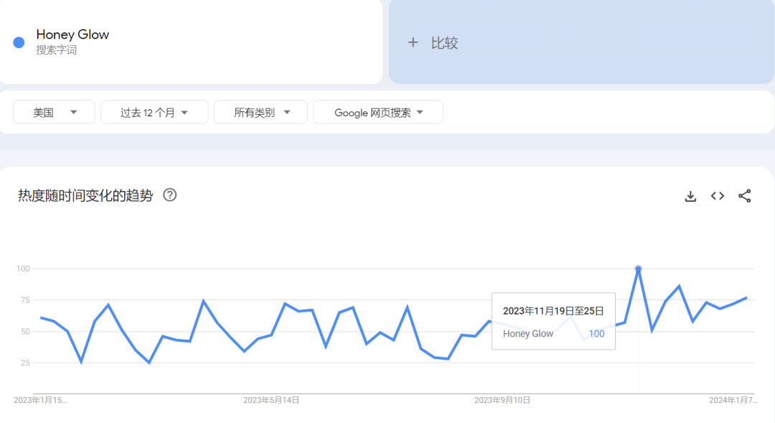Open the 所有类别 category dropdown
The width and height of the screenshot is (775, 423).
(261, 112)
